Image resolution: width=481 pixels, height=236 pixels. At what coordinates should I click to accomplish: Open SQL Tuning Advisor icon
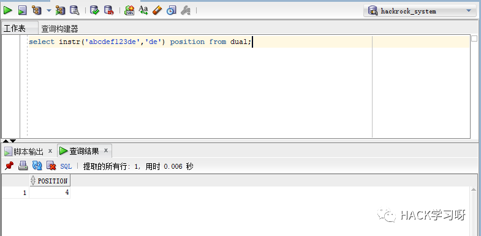(x=74, y=10)
